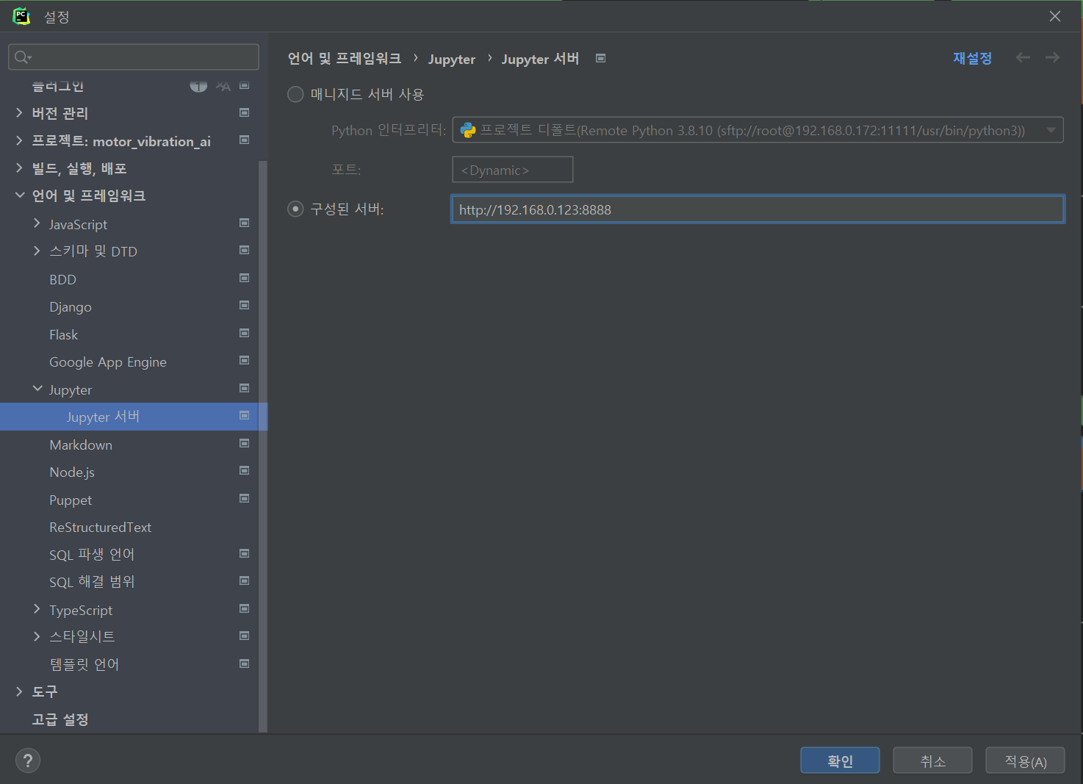Screen dimensions: 1083x784
Task: Open the SQL 파생 언어 settings page
Action: 92,555
